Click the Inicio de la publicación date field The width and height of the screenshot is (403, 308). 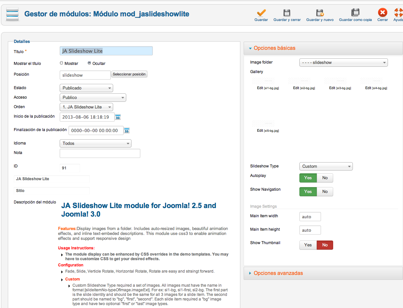pos(87,117)
